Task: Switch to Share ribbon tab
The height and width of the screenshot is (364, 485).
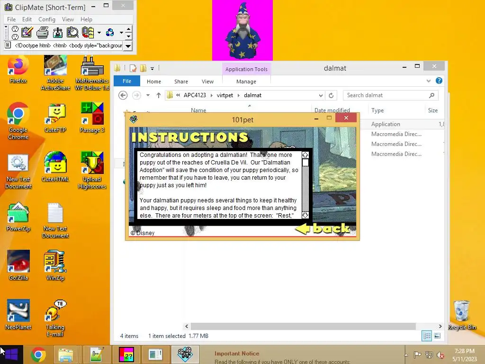Action: 181,82
